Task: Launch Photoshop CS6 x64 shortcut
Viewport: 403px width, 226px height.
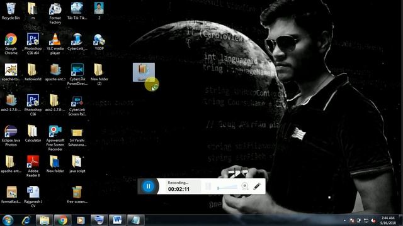Action: point(33,43)
